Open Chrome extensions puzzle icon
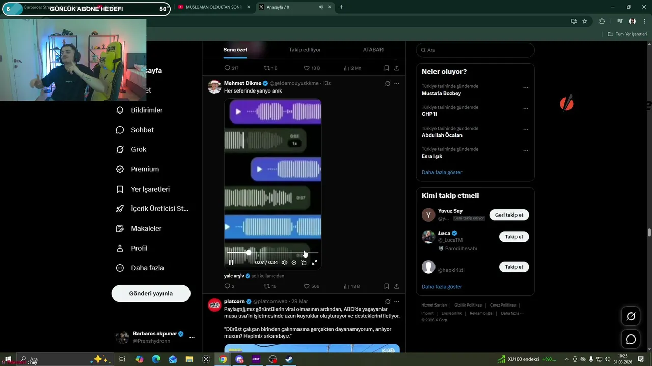Screen dimensions: 652x366 pyautogui.click(x=602, y=21)
